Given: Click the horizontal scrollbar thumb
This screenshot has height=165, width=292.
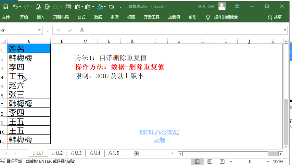Looking at the screenshot, I should (x=225, y=154).
